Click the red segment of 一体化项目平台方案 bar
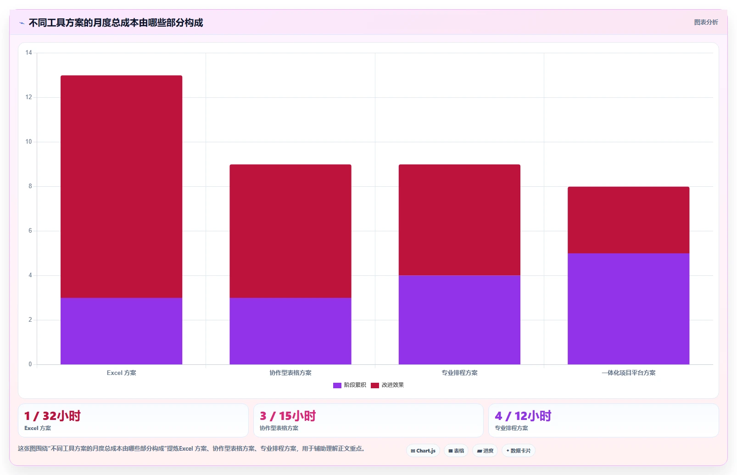 click(628, 220)
